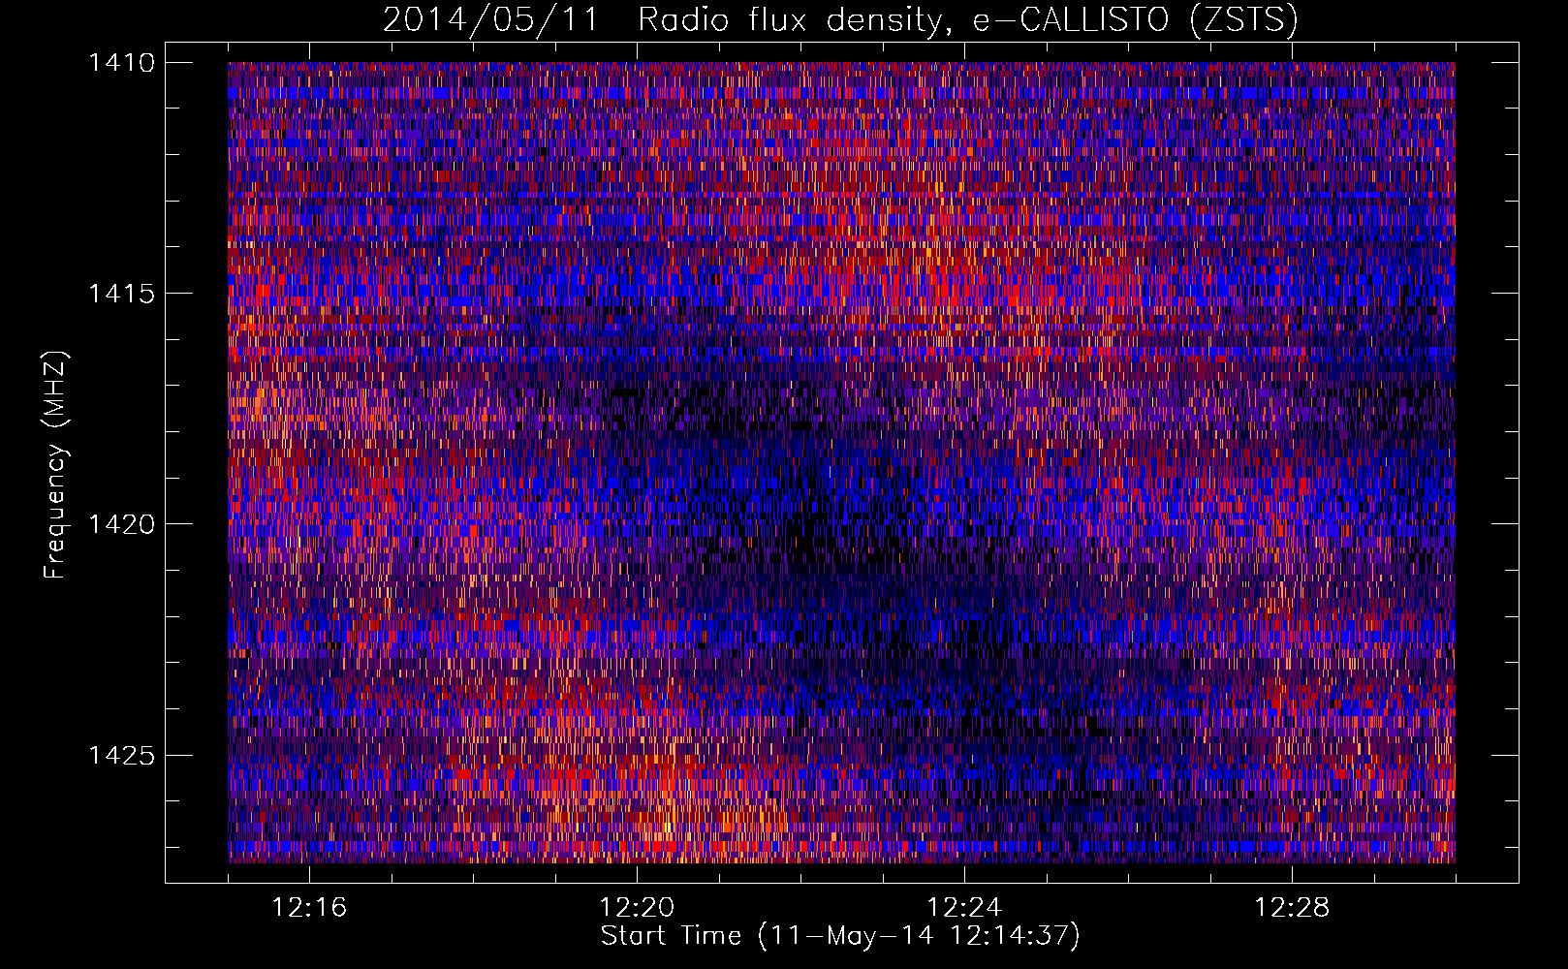Click the 1415 frequency axis label
Screen dimensions: 1568x969
121,294
